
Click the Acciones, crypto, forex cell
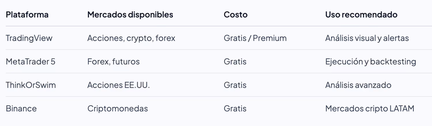[x=131, y=38]
